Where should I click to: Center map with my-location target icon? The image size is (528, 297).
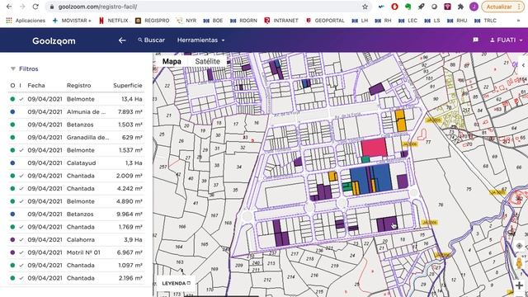coord(519,246)
